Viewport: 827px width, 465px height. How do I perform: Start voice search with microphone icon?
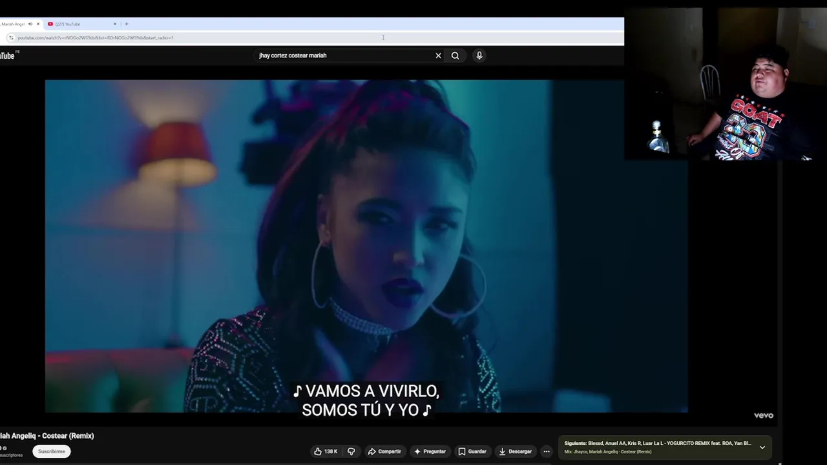coord(479,56)
